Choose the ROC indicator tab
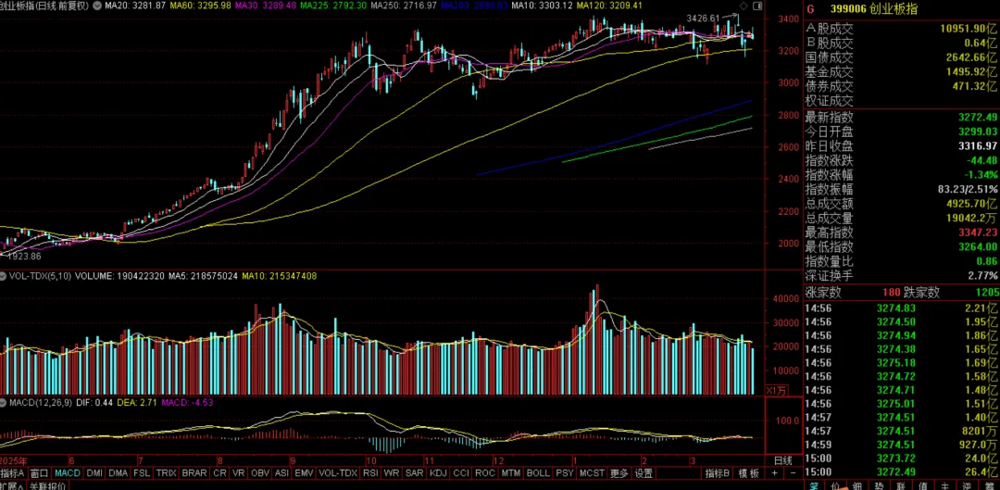Viewport: 1000px width, 490px height. point(484,472)
